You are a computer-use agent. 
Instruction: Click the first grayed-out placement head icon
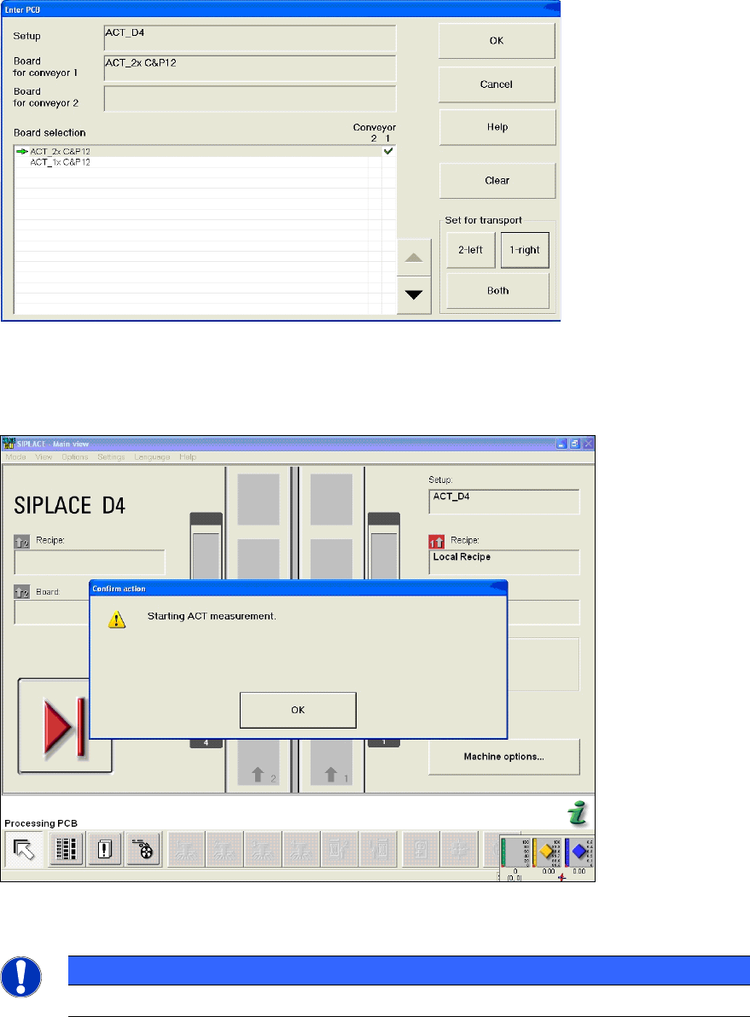[186, 849]
